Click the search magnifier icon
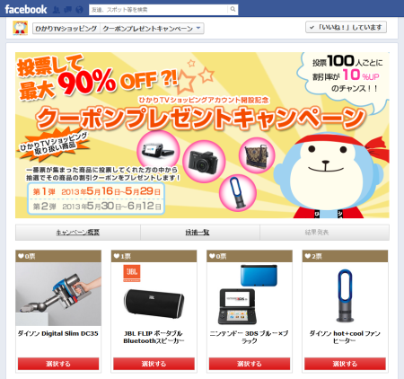 click(233, 9)
